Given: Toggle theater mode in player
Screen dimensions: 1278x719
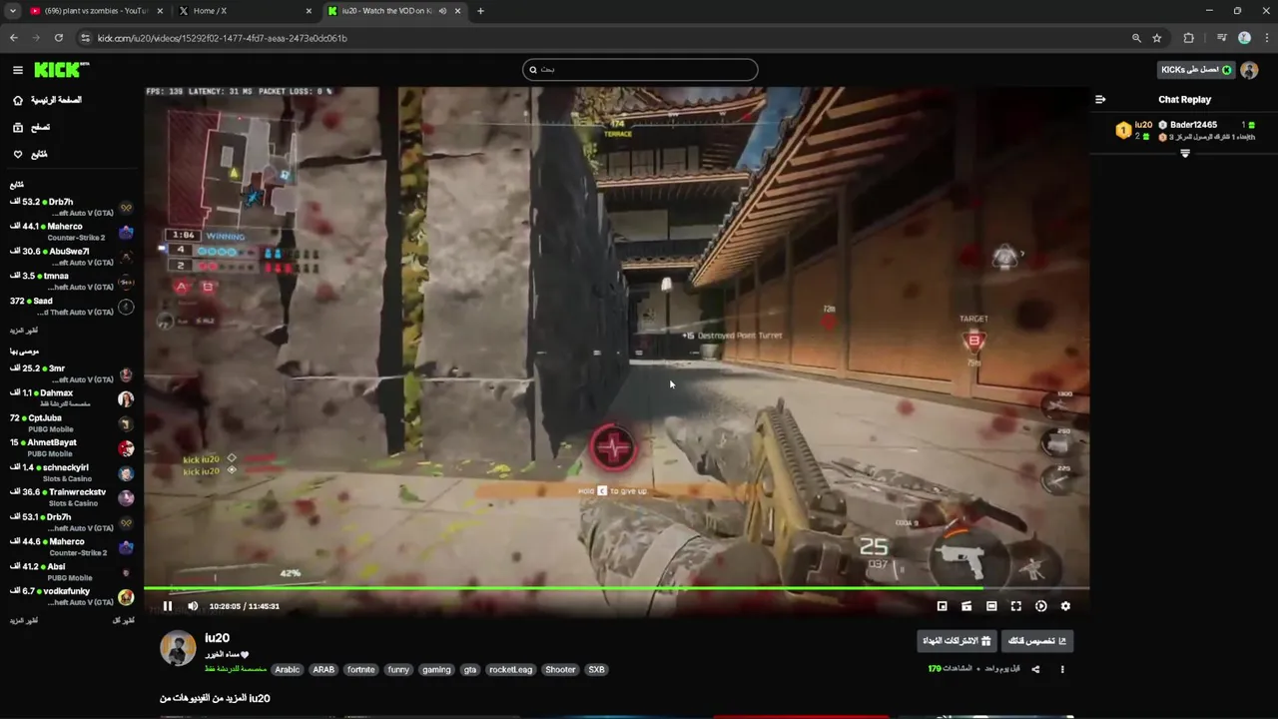Looking at the screenshot, I should tap(991, 606).
